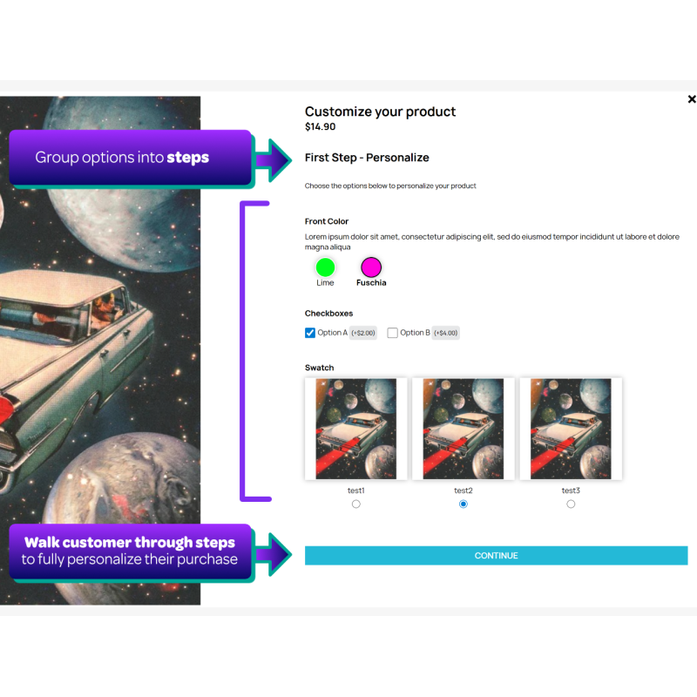Click the 'Swatch' section label
The image size is (697, 697).
point(319,368)
